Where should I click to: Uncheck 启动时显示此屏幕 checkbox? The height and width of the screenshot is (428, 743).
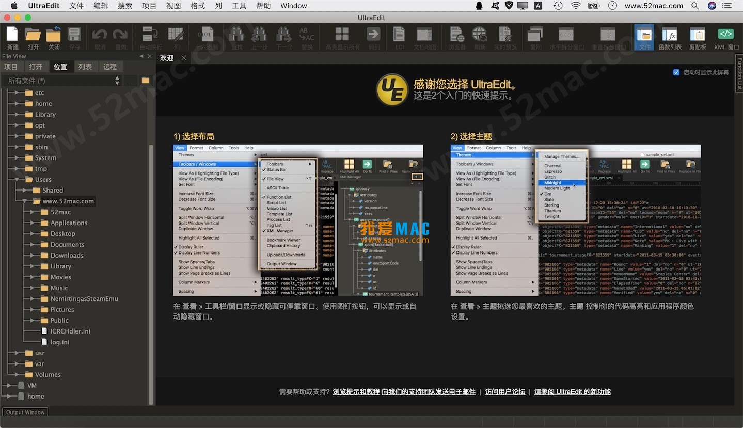[676, 72]
